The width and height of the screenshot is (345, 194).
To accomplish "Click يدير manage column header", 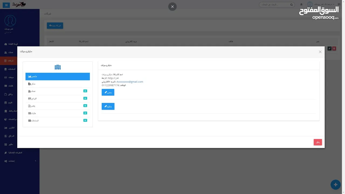I will click(318, 41).
